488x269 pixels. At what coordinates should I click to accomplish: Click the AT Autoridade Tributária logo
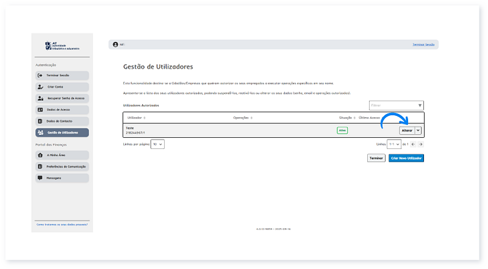tap(61, 46)
